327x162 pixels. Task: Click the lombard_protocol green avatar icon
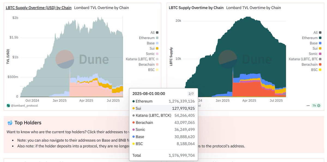(9, 106)
